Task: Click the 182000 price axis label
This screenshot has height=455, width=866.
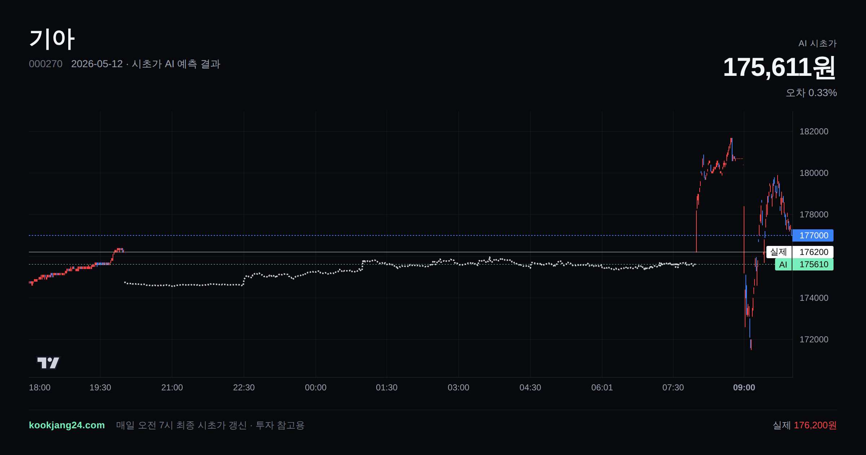Action: pyautogui.click(x=814, y=131)
